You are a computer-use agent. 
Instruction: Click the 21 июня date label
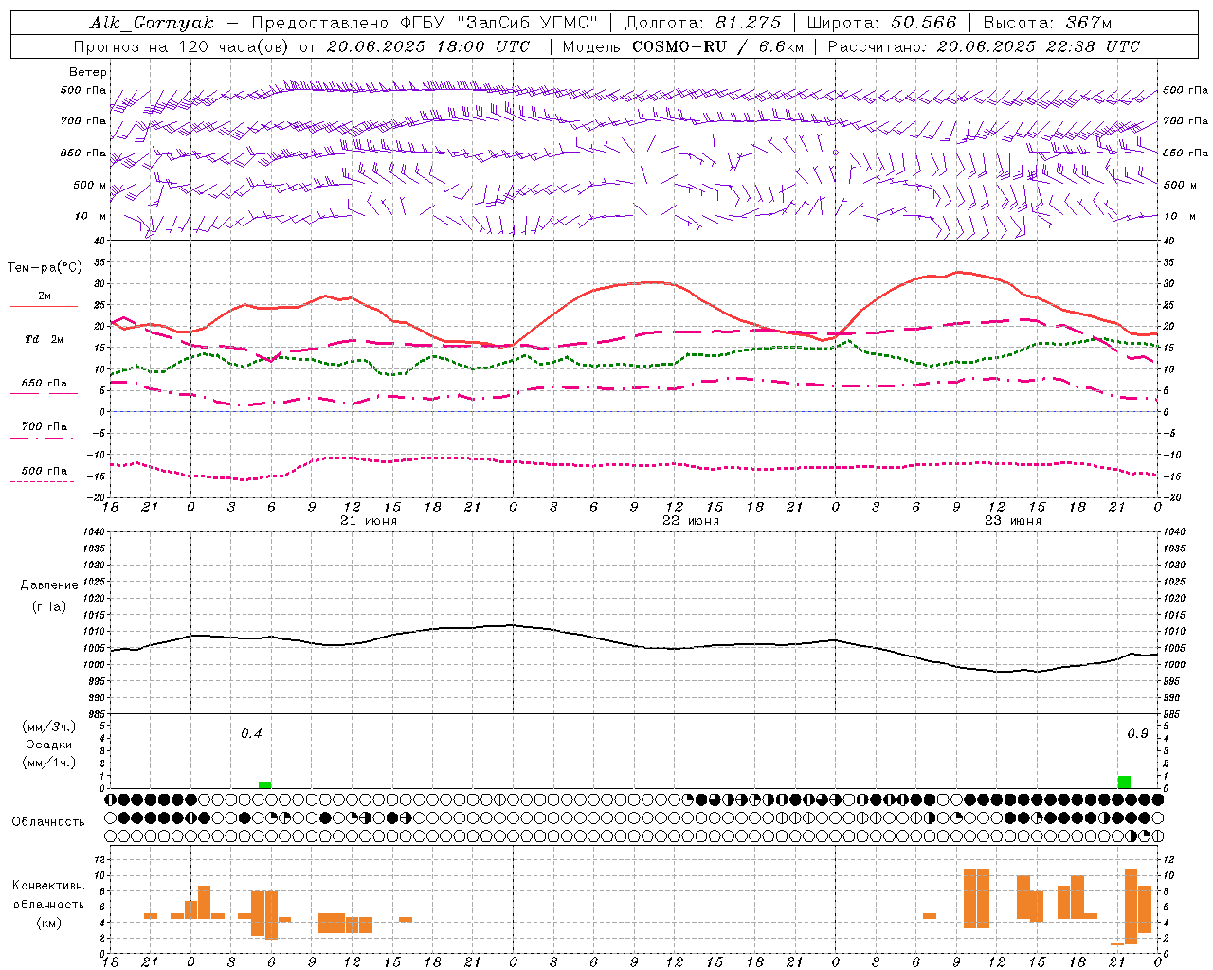[369, 521]
